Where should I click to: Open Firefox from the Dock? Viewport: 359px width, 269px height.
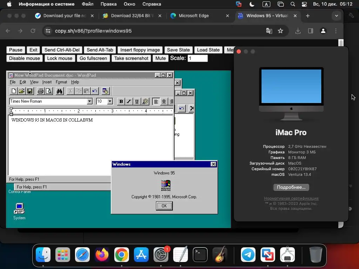(x=102, y=255)
